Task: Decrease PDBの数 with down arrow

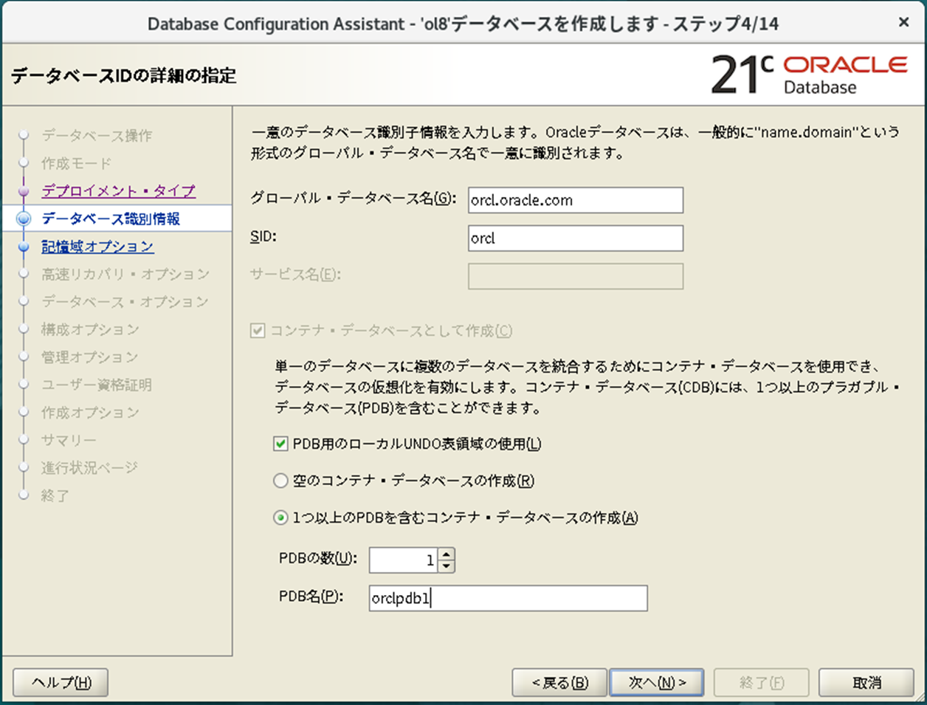Action: pyautogui.click(x=447, y=566)
